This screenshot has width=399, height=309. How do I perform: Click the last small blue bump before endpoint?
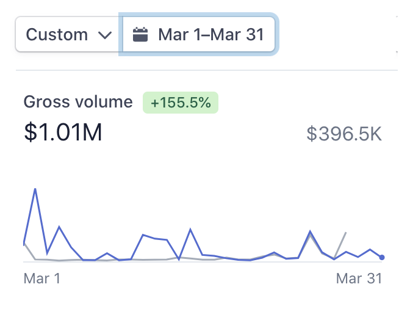pos(370,250)
